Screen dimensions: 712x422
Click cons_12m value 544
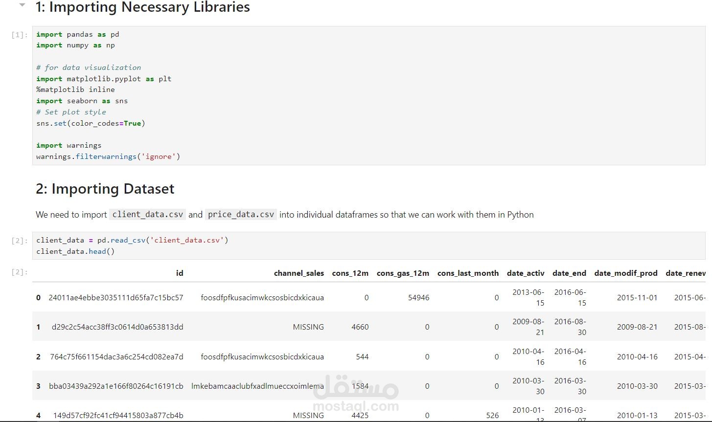(x=362, y=356)
